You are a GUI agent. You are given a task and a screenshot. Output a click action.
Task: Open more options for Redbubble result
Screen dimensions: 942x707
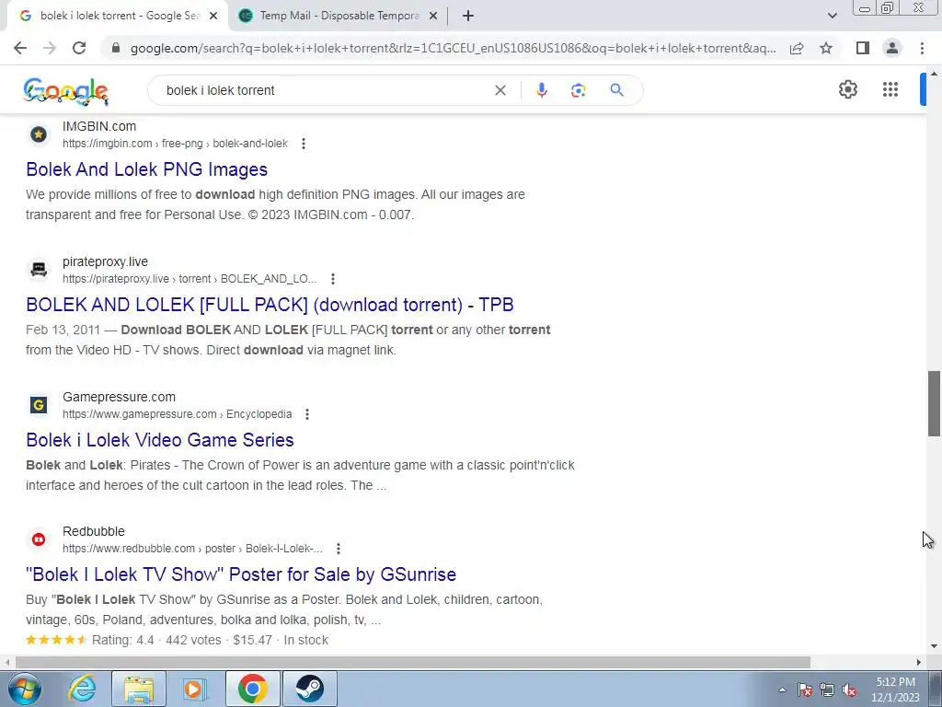point(339,549)
